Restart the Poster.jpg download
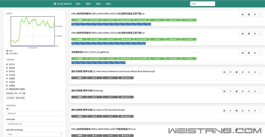The height and width of the screenshot is (137, 265). pos(230,91)
